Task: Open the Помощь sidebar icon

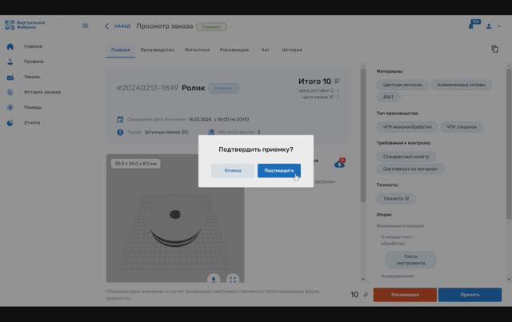Action: coord(10,107)
